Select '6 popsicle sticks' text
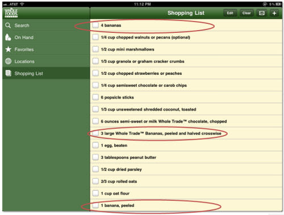Screen dimensions: 284x215 coord(118,98)
